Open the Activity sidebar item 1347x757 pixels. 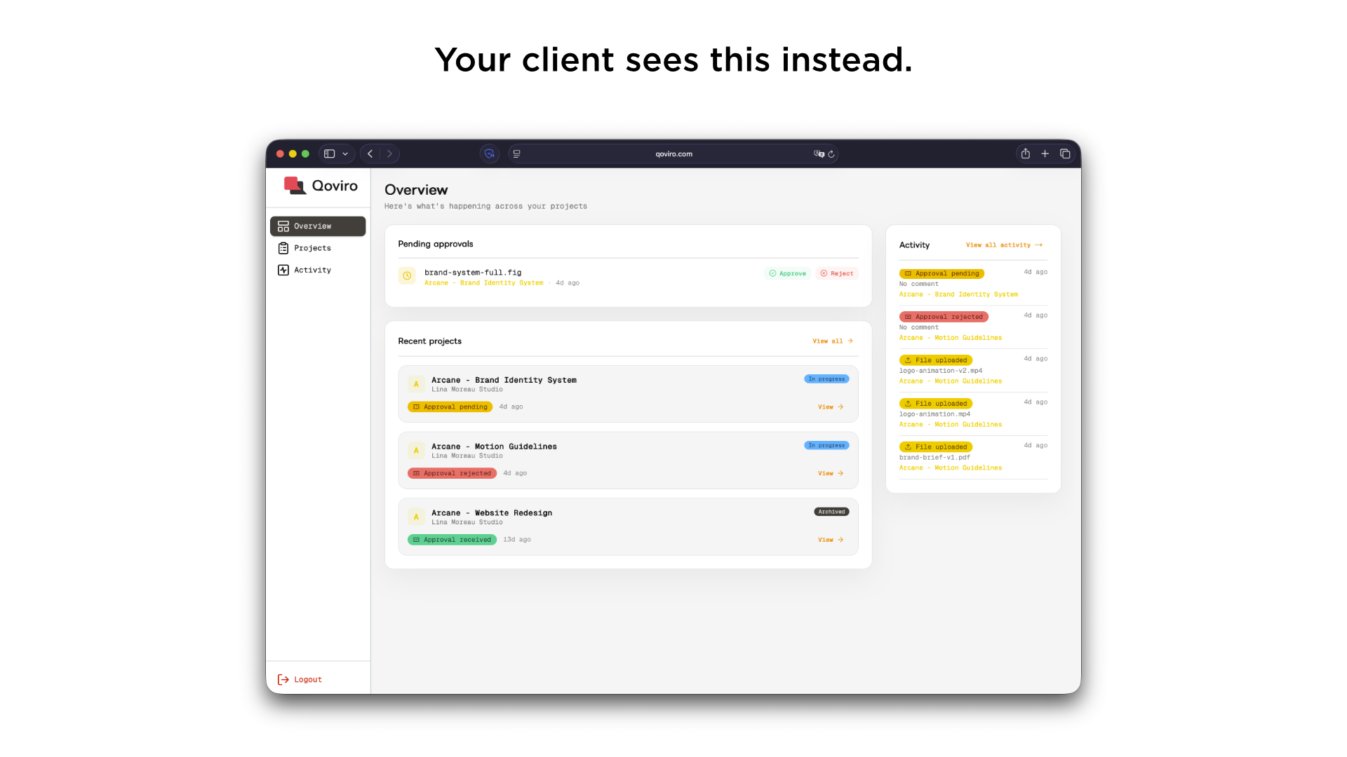point(318,270)
